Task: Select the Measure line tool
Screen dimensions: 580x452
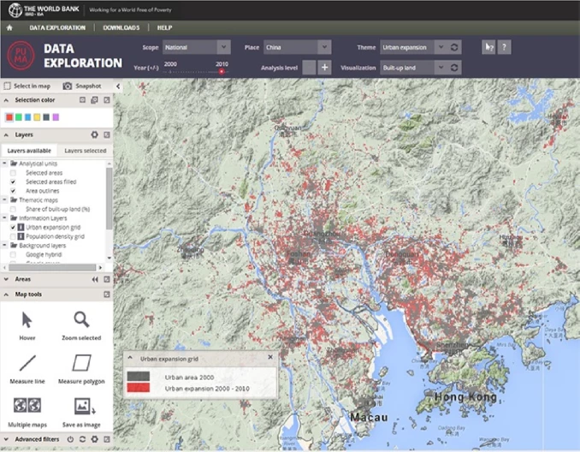Action: point(27,369)
